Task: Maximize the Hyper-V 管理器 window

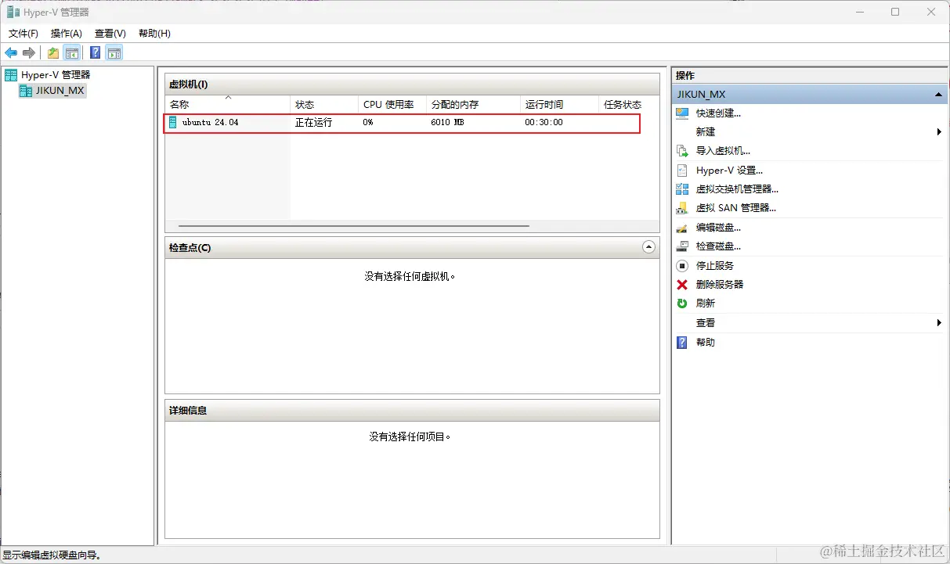Action: point(895,12)
